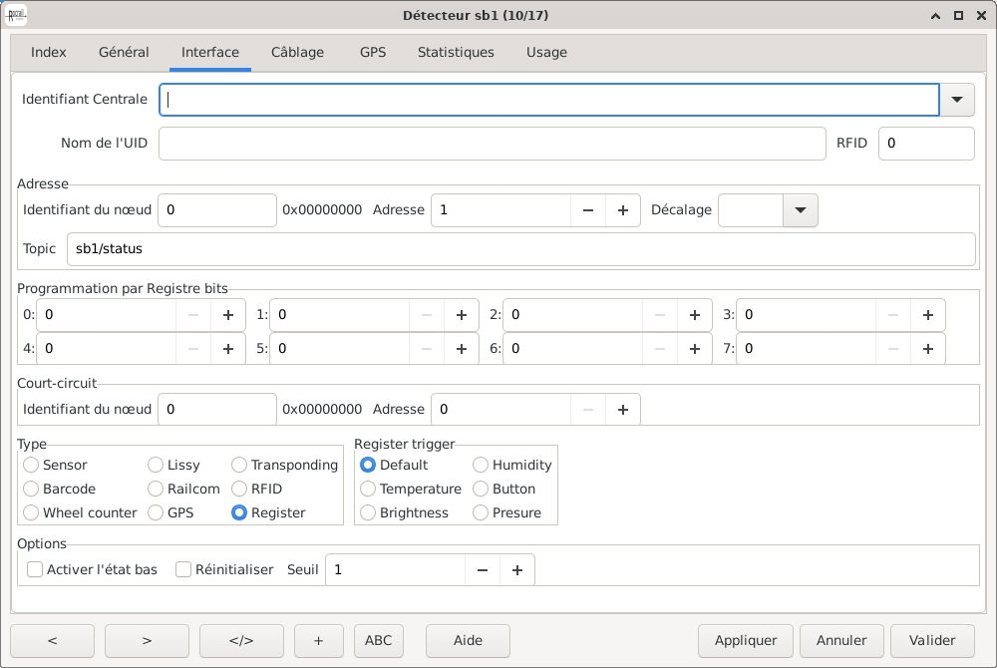Decrease the Adresse value with minus
Viewport: 997px width, 668px height.
[588, 210]
